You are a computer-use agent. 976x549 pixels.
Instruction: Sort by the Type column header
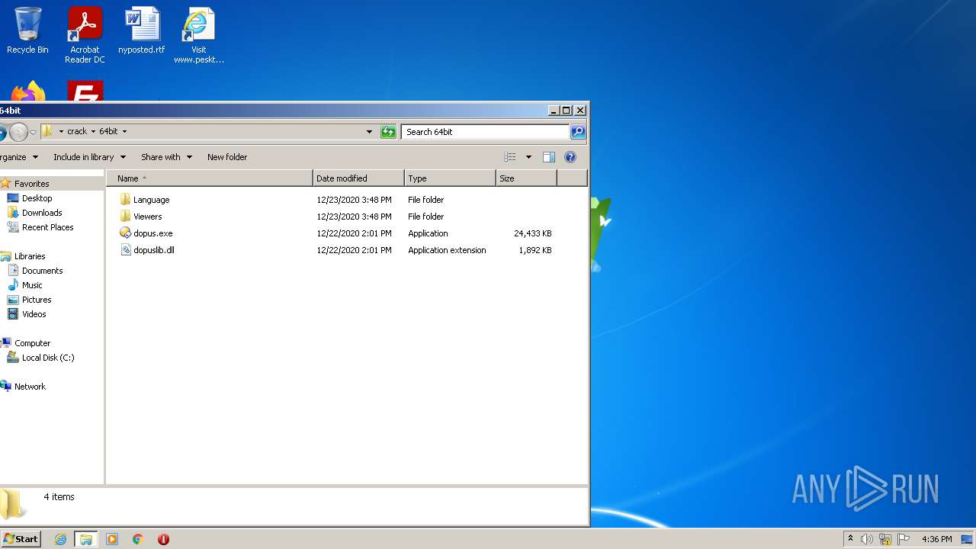[450, 178]
